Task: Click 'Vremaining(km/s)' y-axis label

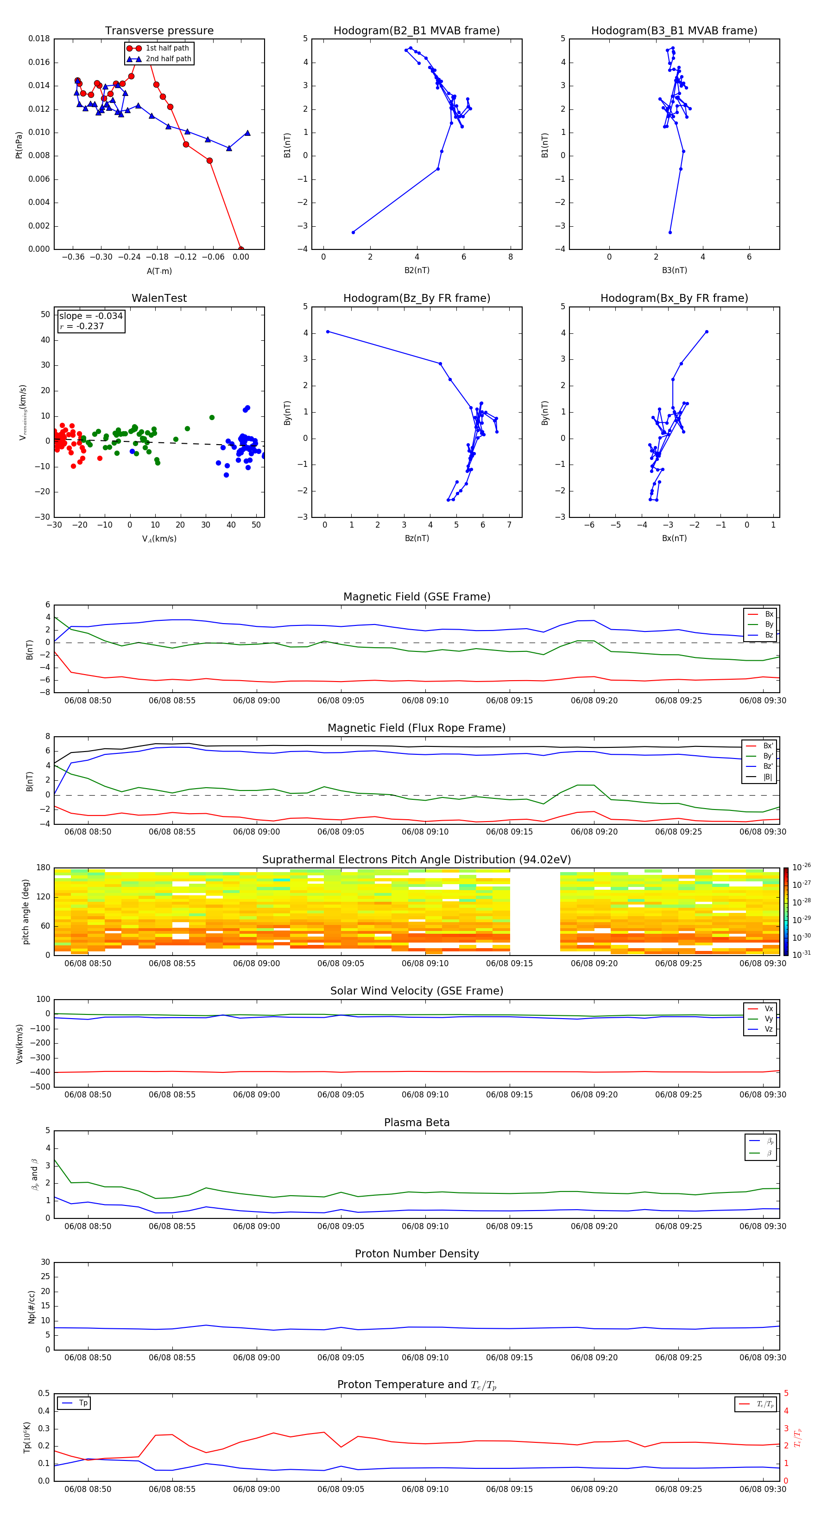Action: click(x=23, y=412)
